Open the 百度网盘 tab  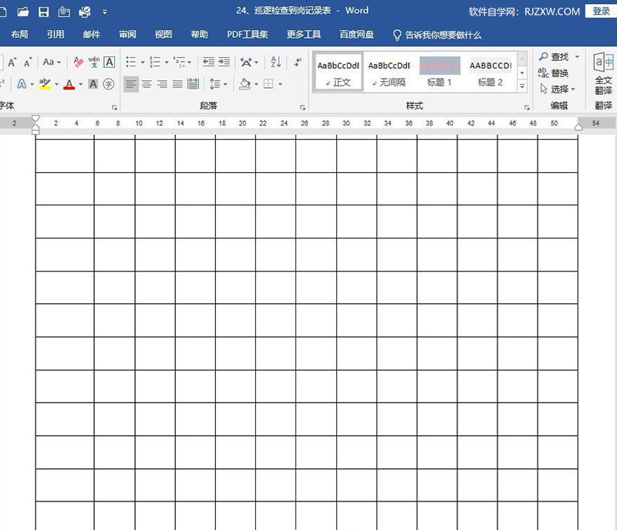coord(356,35)
